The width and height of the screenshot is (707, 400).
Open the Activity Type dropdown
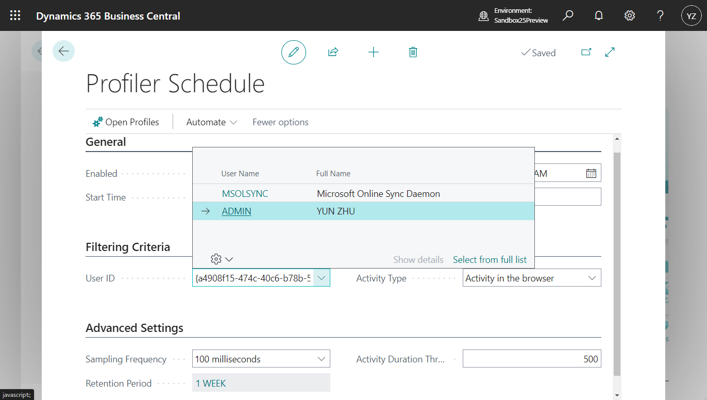point(592,277)
